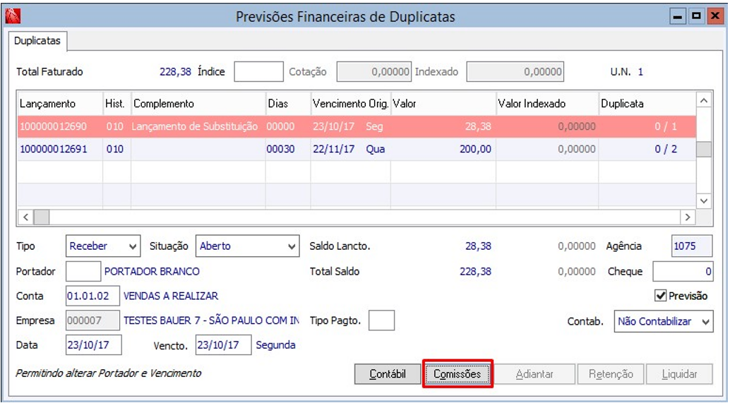Viewport: 730px width, 403px height.
Task: Click the Contábil button
Action: click(x=388, y=373)
